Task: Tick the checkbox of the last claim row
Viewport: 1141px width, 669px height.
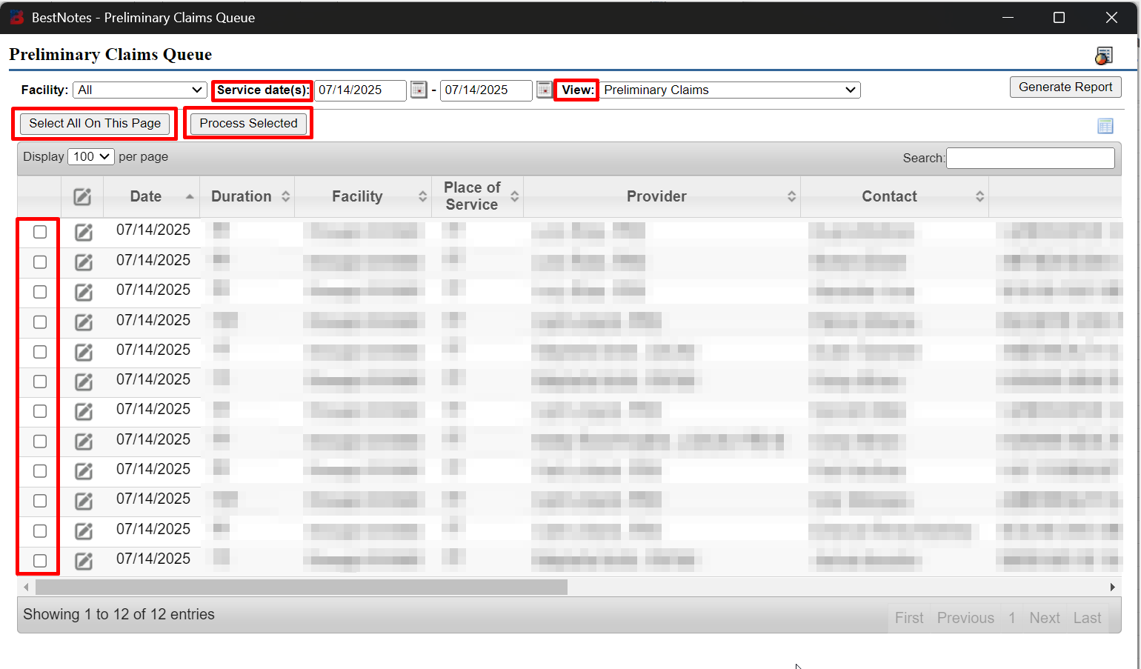Action: tap(40, 561)
